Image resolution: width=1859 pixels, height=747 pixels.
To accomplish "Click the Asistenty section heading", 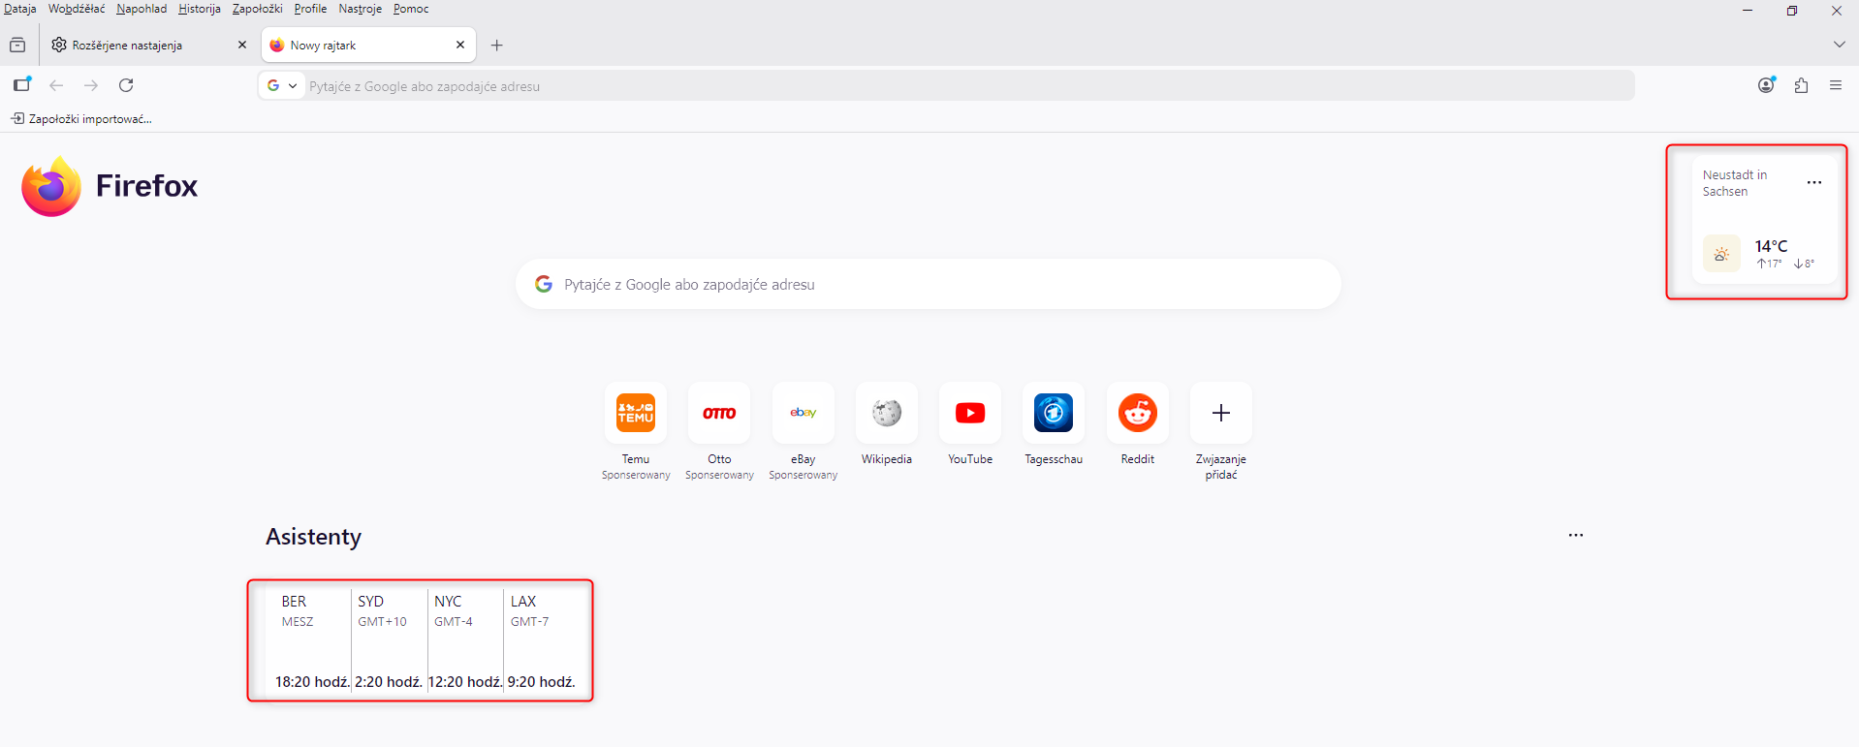I will coord(313,537).
